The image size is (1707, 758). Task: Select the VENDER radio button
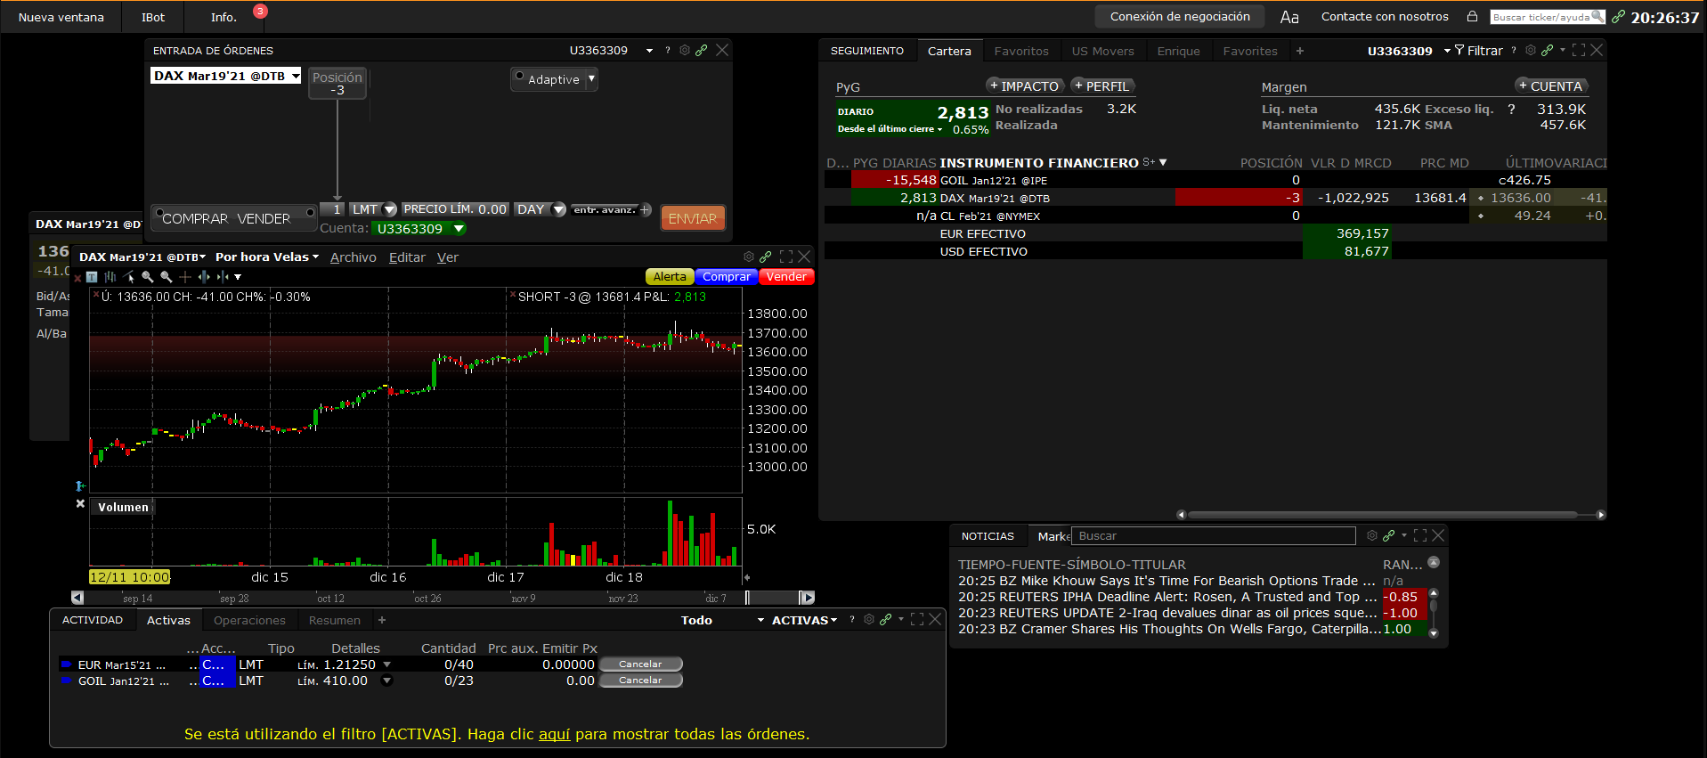click(310, 213)
